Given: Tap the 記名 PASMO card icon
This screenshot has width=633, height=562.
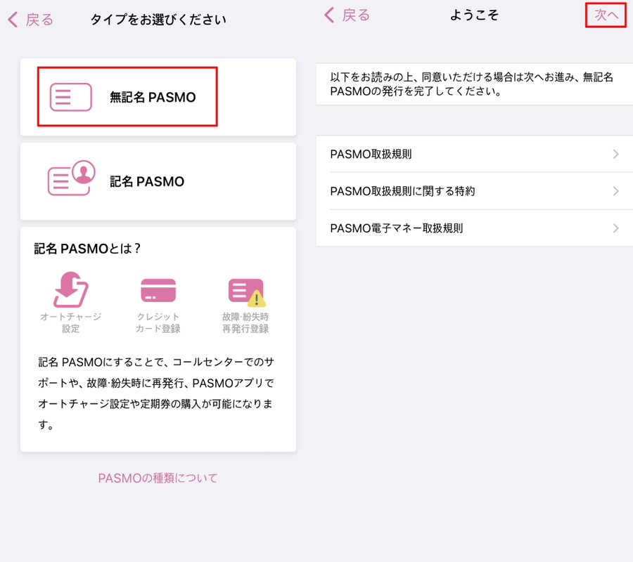Looking at the screenshot, I should click(72, 178).
